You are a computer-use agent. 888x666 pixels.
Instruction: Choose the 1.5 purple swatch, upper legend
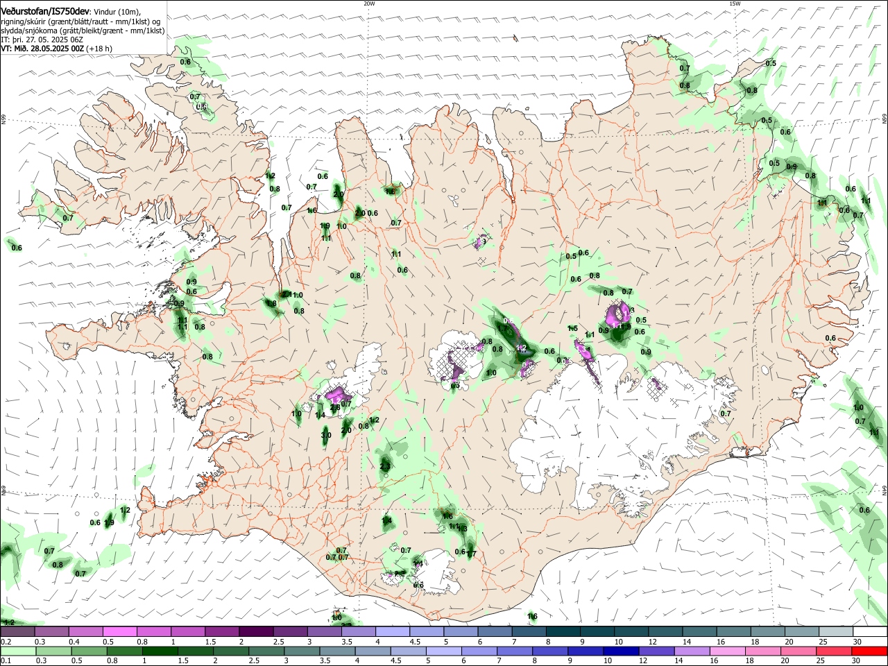tap(221, 632)
